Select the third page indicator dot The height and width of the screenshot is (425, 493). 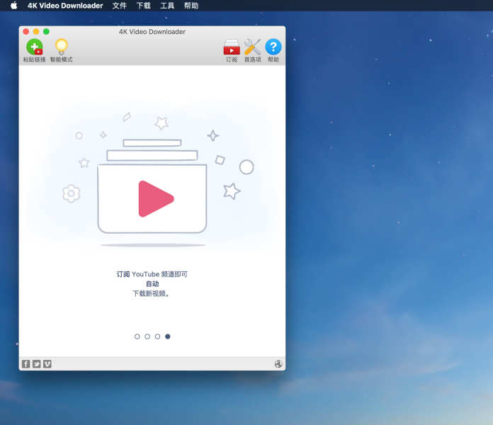click(x=157, y=336)
